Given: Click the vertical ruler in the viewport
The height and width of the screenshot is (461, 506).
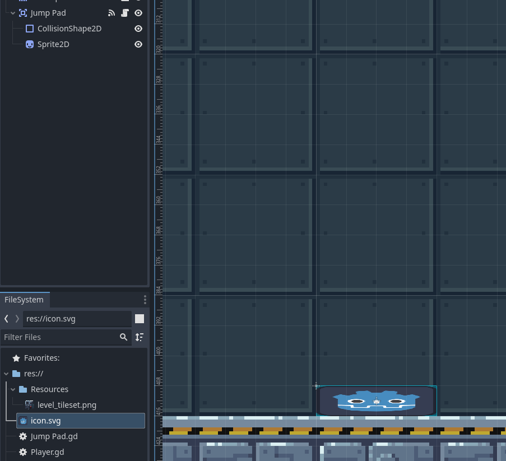Looking at the screenshot, I should point(159,230).
